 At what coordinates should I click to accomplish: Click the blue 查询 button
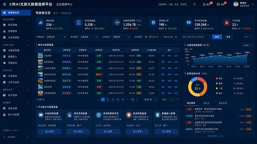click(x=217, y=37)
